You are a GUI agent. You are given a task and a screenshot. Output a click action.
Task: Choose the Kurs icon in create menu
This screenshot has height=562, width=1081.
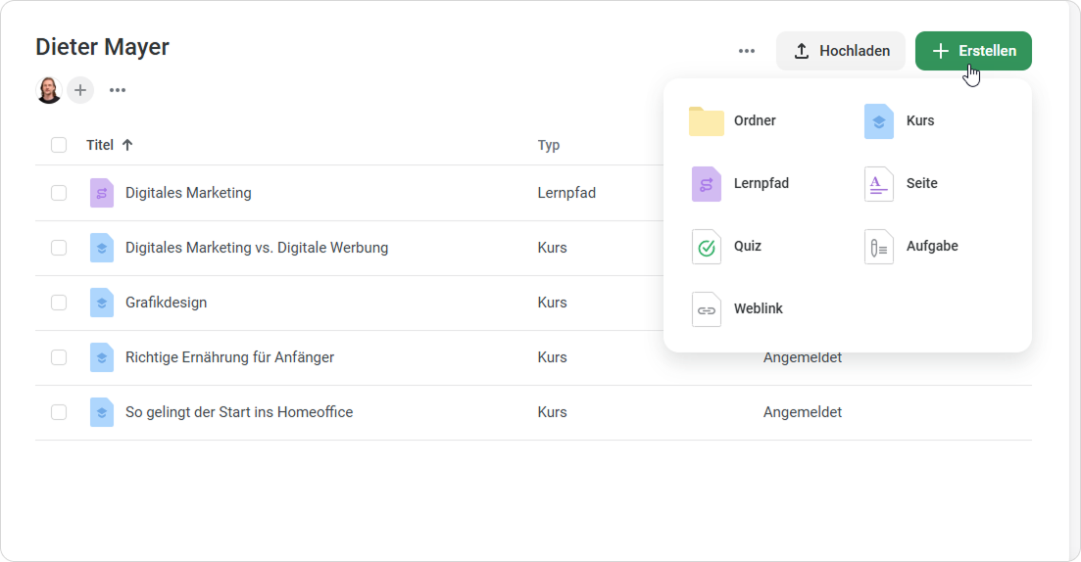click(x=879, y=121)
